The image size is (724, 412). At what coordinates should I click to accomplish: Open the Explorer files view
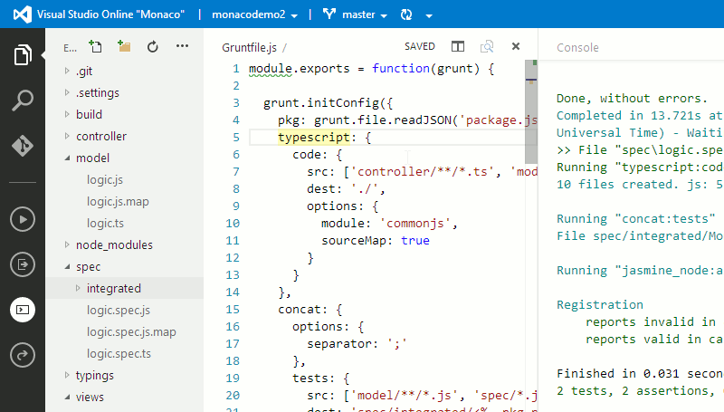[23, 55]
